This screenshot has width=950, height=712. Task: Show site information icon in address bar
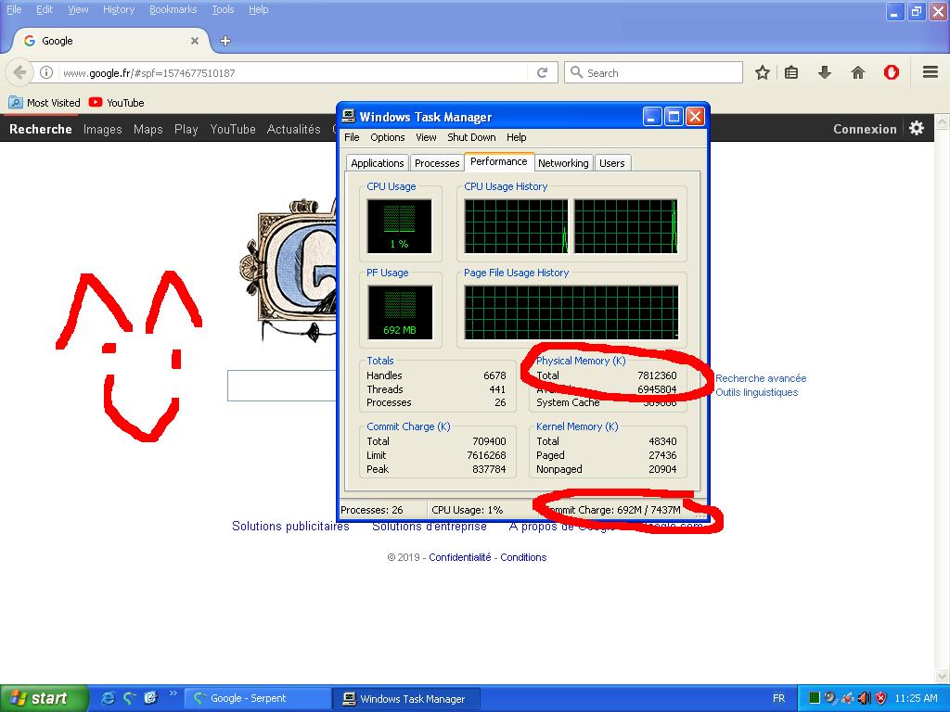46,72
